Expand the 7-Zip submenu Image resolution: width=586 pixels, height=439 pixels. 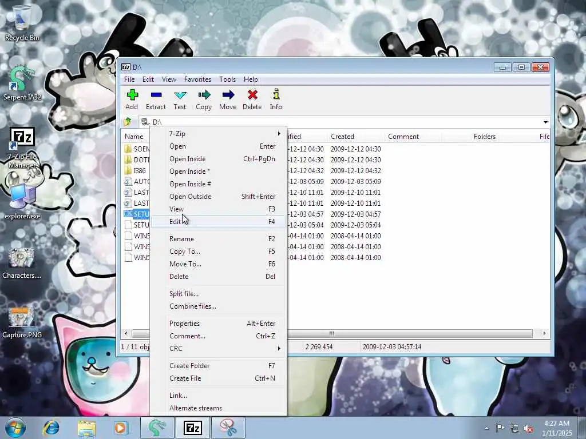[x=218, y=134]
